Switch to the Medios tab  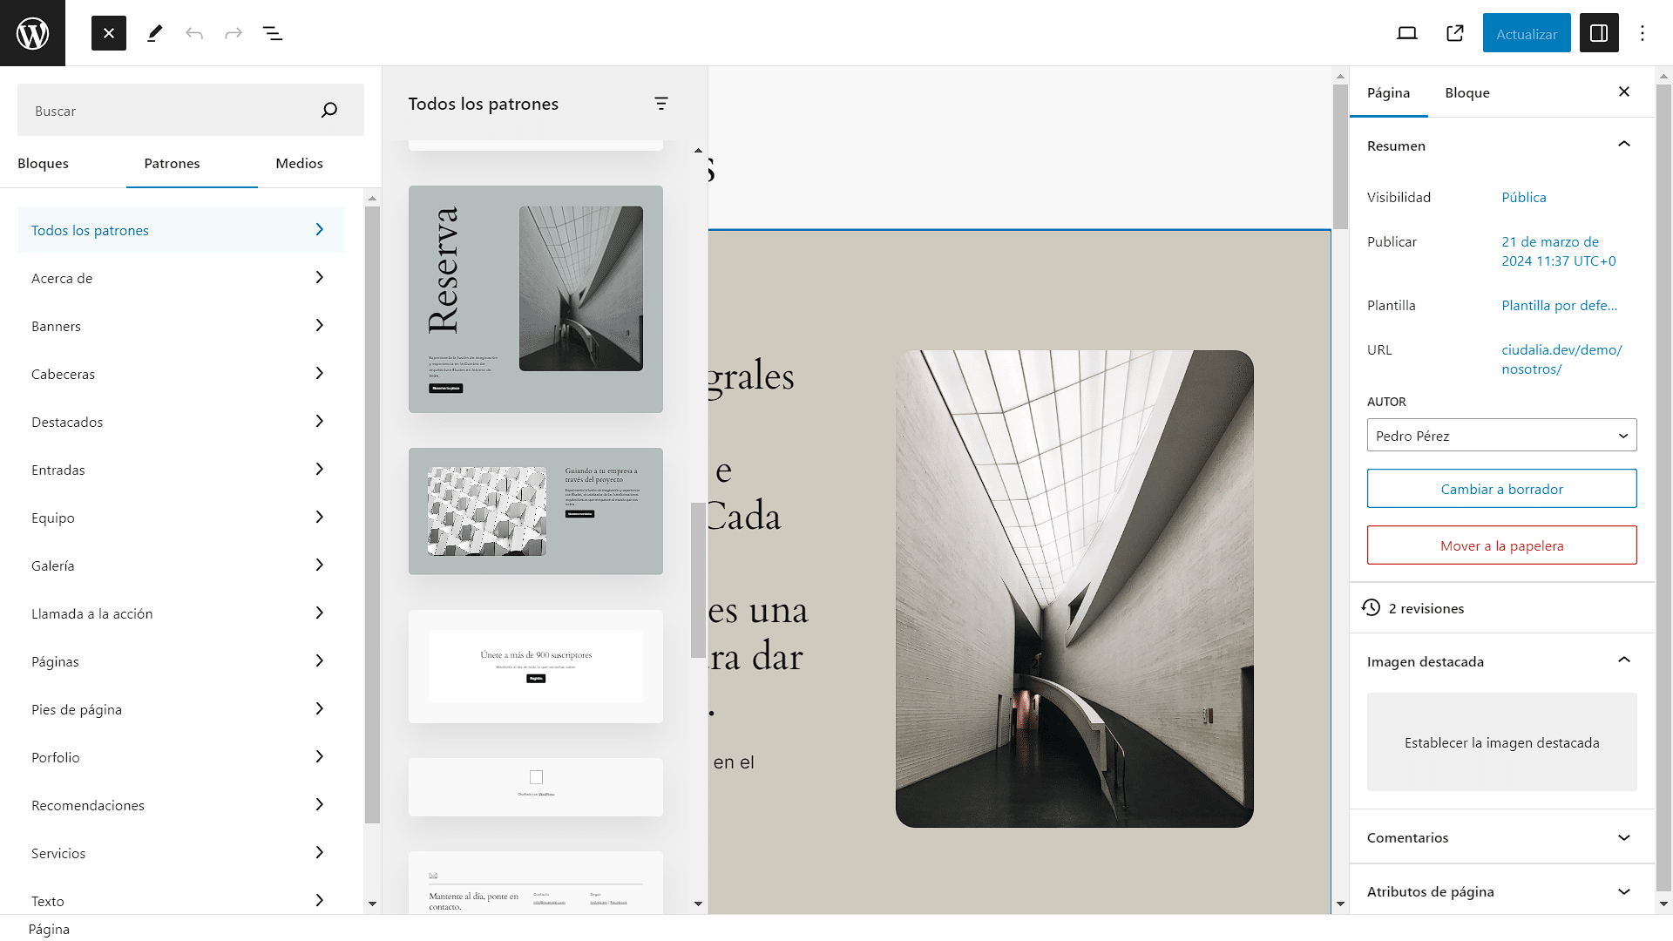click(x=299, y=164)
